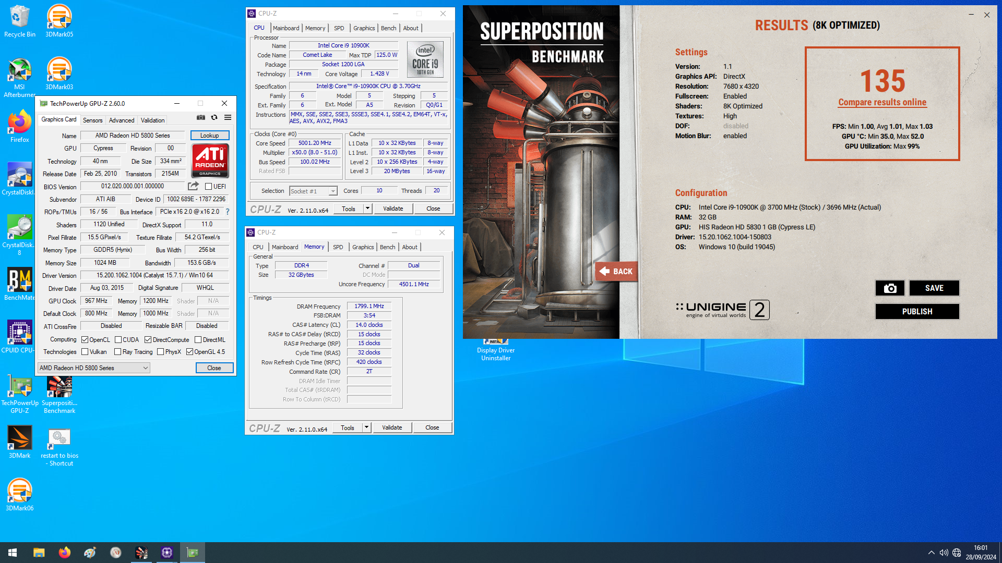1002x563 pixels.
Task: Click Core Speed value 5001.20 MHz
Action: click(x=315, y=143)
